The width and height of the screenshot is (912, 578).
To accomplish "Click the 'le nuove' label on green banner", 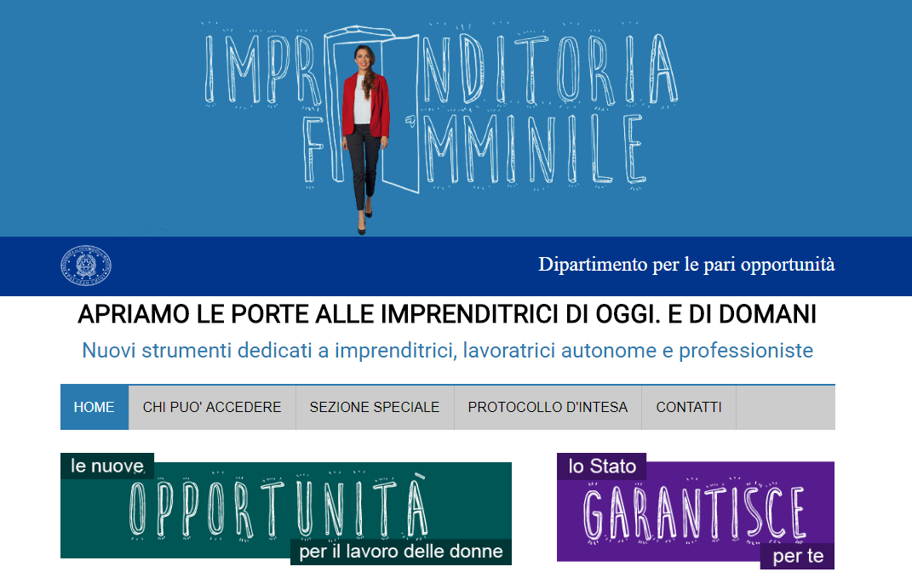I will click(107, 466).
